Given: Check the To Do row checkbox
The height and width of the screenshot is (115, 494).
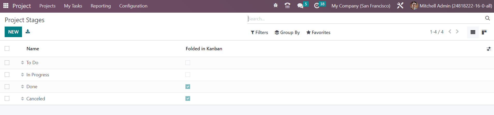Looking at the screenshot, I should 7,63.
